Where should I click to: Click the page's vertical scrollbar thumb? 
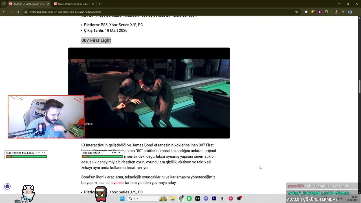[x=360, y=87]
